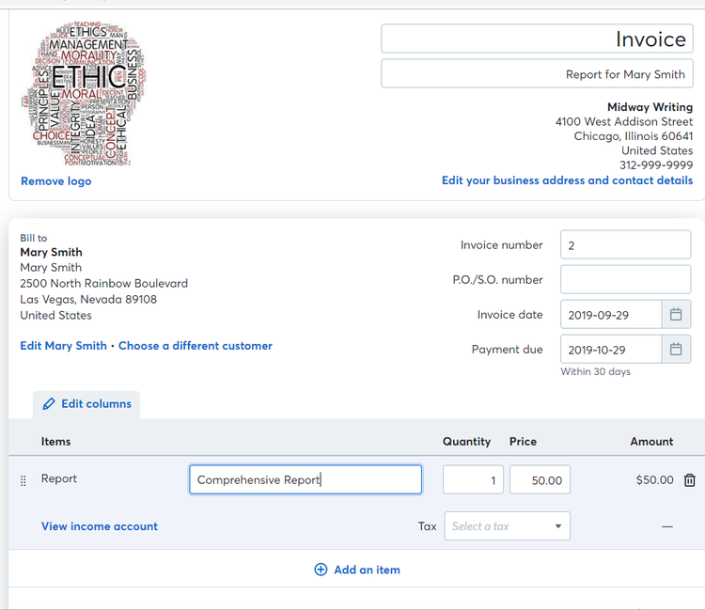
Task: Open the Payment due calendar picker
Action: (676, 350)
